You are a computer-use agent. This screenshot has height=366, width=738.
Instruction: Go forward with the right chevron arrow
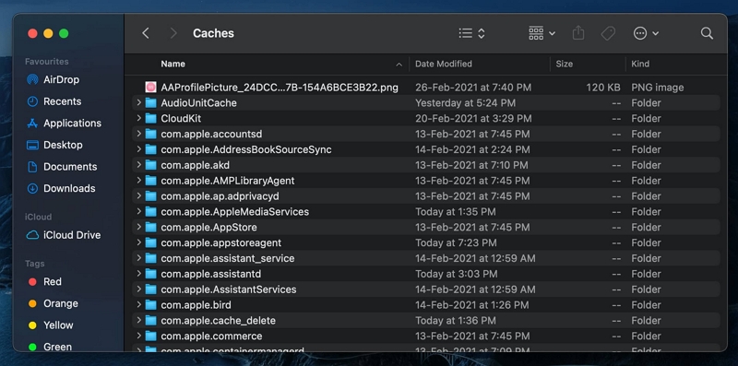(173, 33)
